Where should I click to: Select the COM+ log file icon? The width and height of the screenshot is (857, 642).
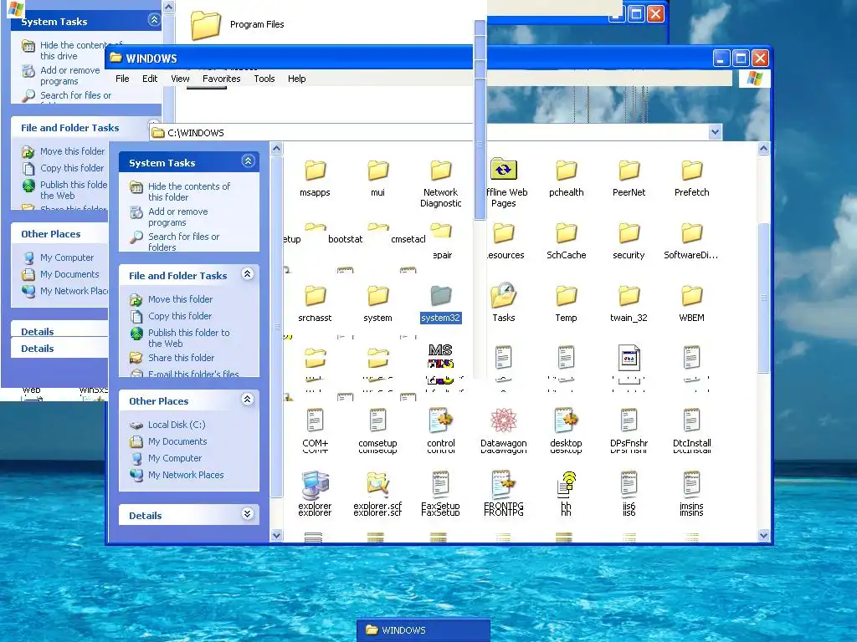pyautogui.click(x=315, y=420)
